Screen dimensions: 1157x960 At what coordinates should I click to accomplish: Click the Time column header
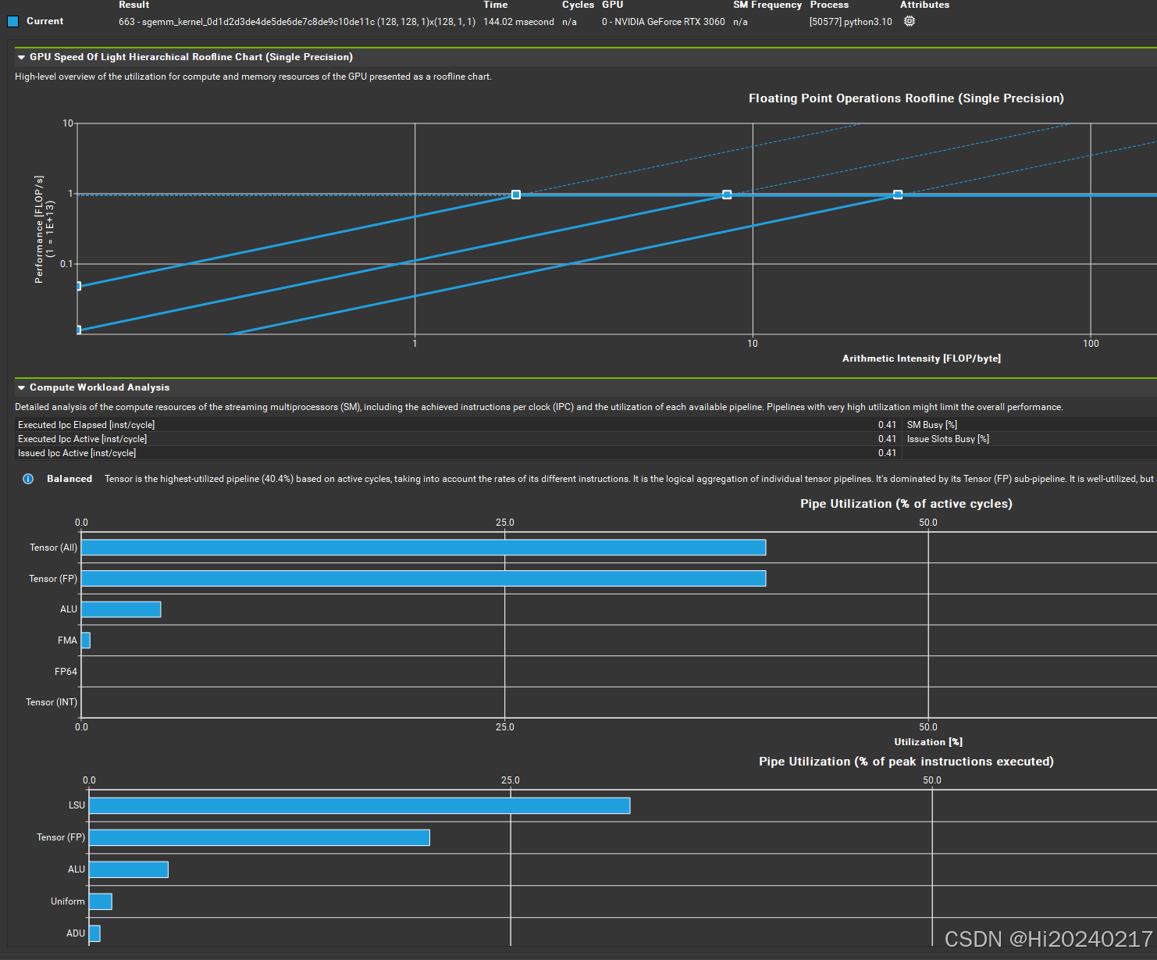tap(495, 5)
